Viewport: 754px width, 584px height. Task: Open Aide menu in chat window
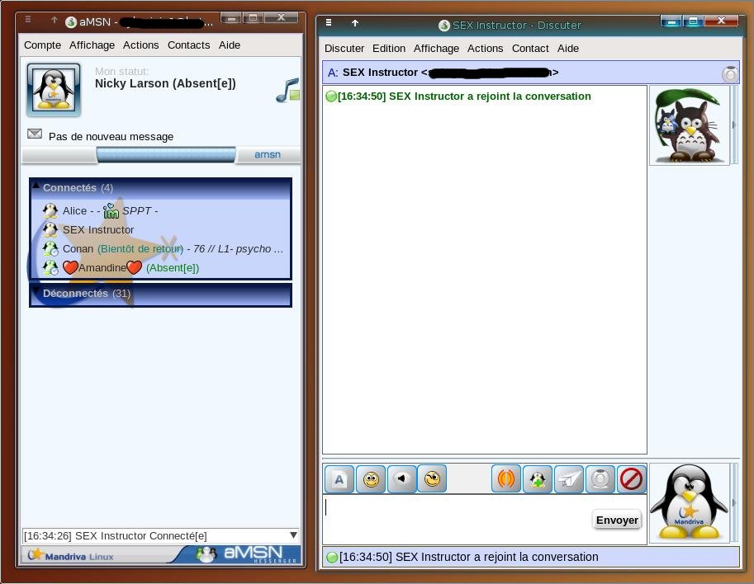tap(568, 49)
